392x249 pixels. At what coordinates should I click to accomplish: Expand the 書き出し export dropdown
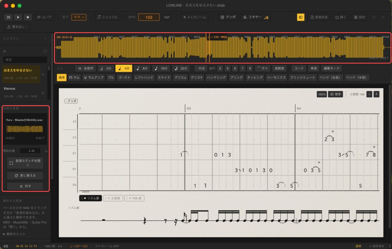tap(17, 27)
